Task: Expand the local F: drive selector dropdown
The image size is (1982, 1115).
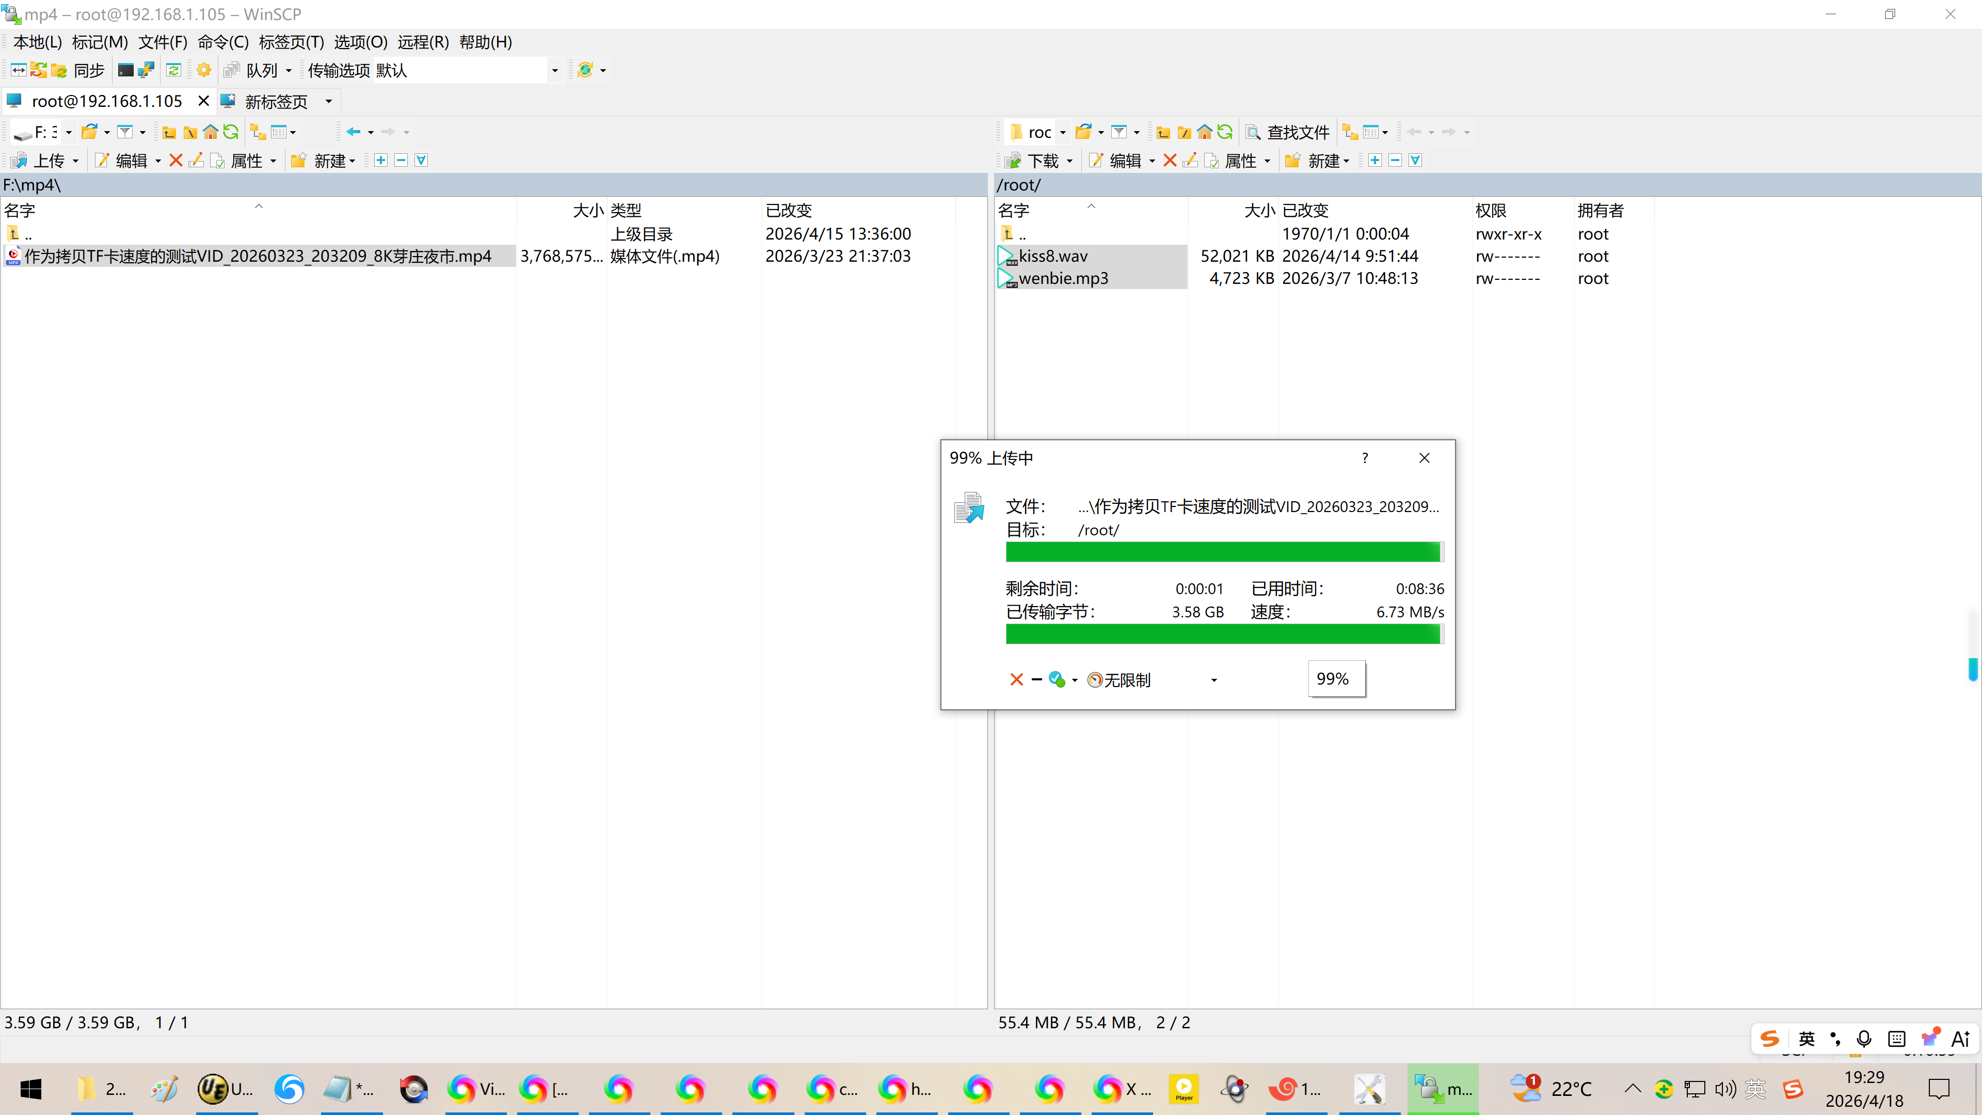Action: pos(69,132)
